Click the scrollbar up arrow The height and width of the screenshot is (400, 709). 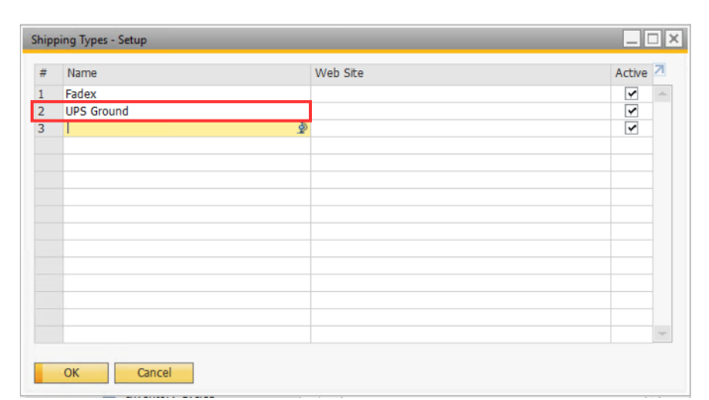coord(662,94)
